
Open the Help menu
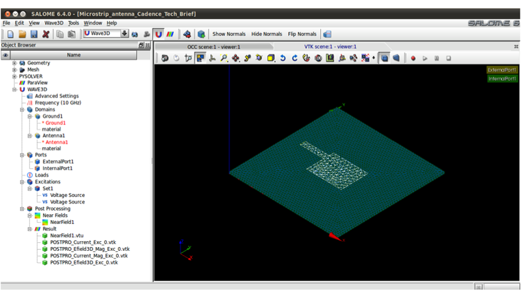[x=112, y=23]
